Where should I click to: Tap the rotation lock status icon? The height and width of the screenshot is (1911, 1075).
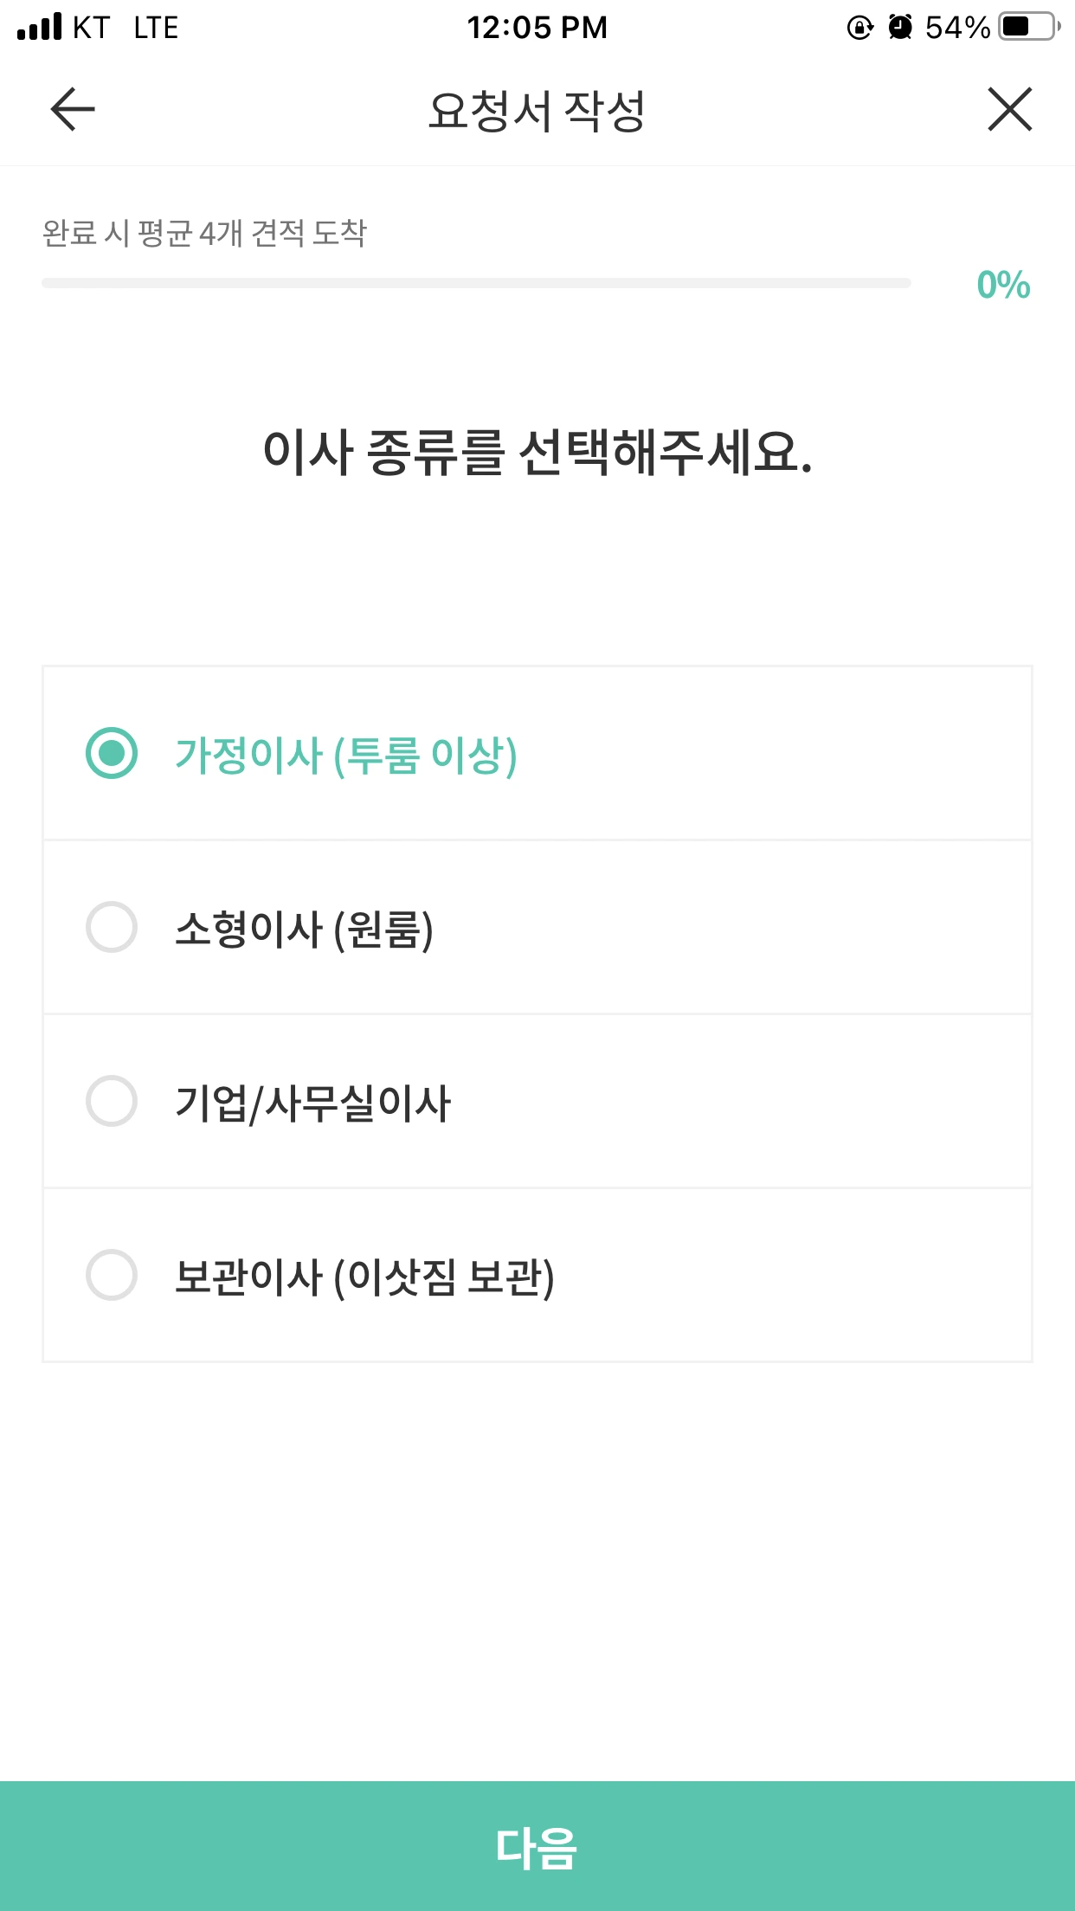pos(859,28)
